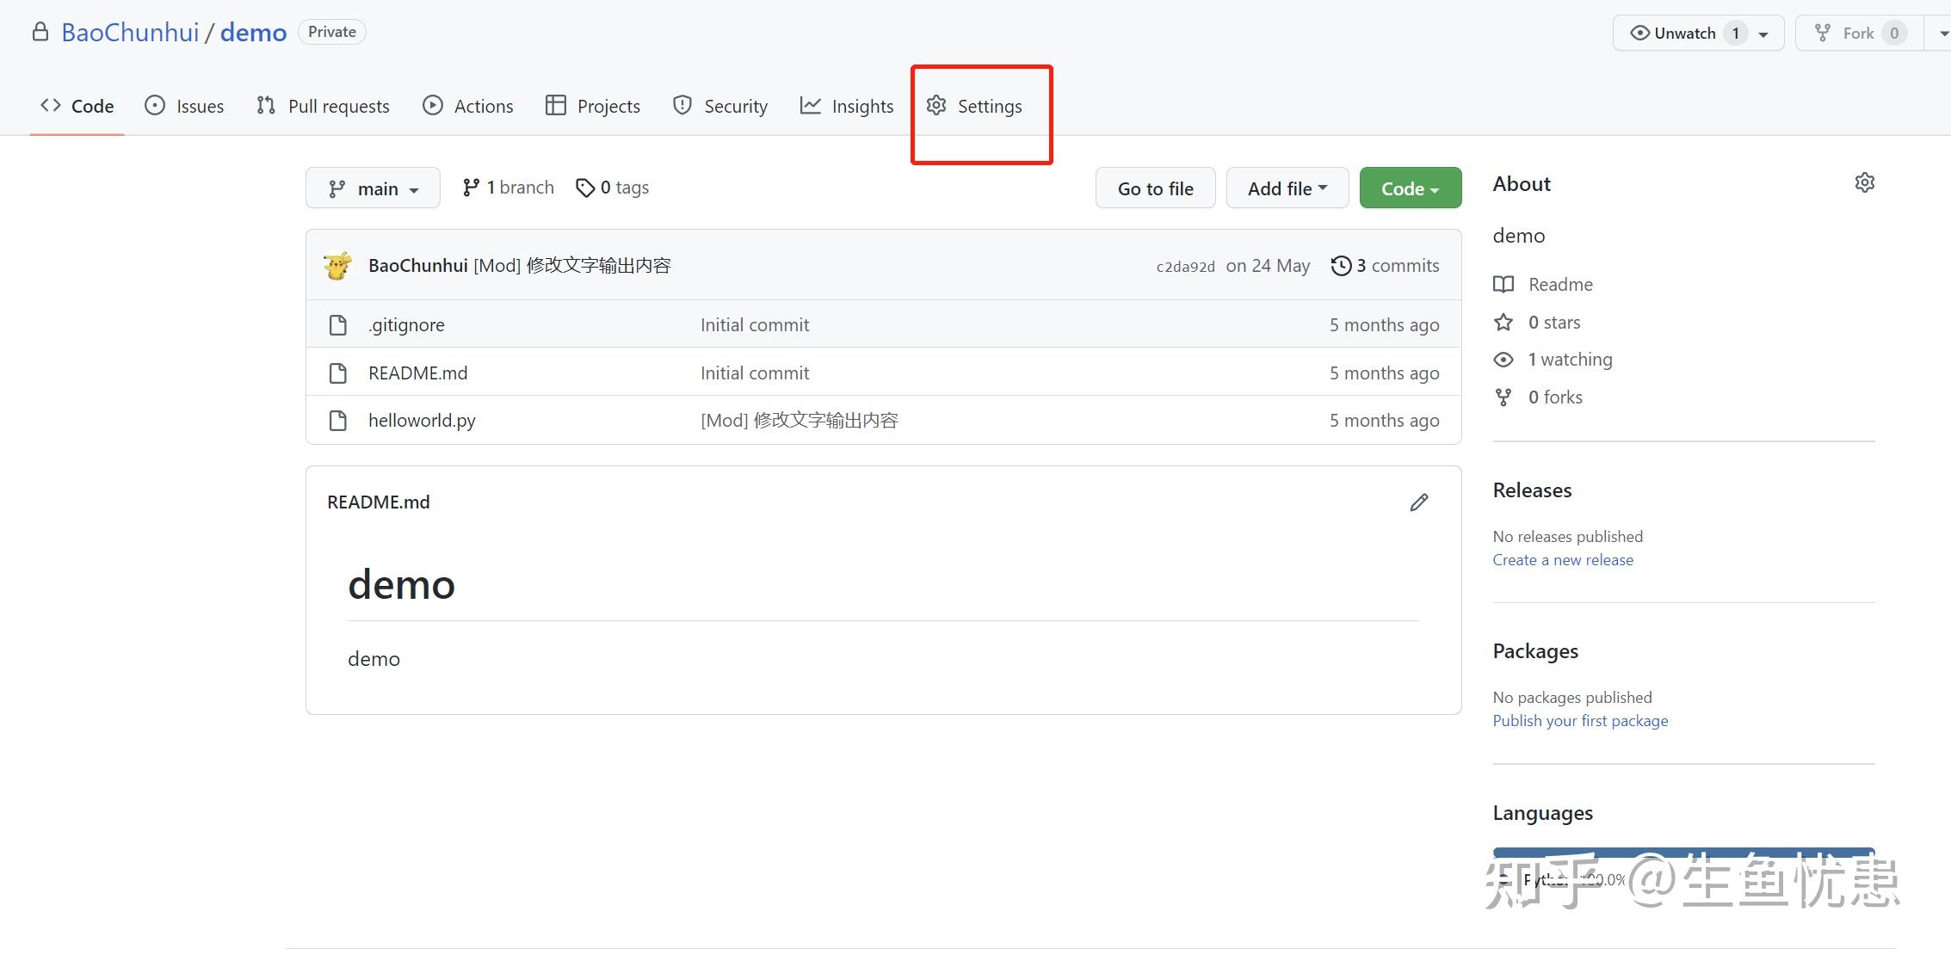The image size is (1951, 961).
Task: Click Unwatch to toggle repository watching
Action: tap(1674, 34)
